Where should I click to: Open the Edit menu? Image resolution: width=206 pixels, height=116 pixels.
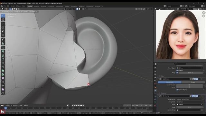pos(8,6)
